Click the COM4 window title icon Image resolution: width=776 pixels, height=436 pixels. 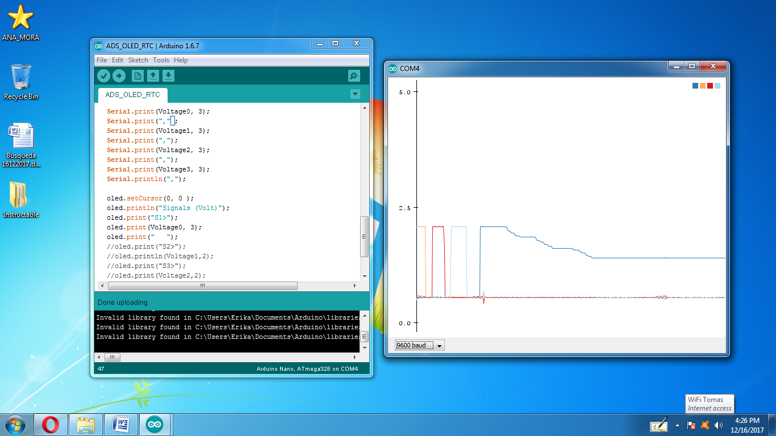tap(393, 69)
